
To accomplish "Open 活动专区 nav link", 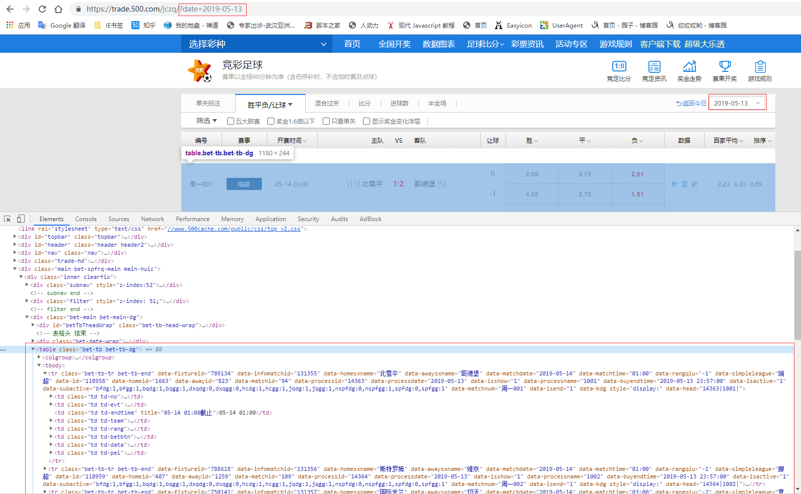I will tap(571, 44).
